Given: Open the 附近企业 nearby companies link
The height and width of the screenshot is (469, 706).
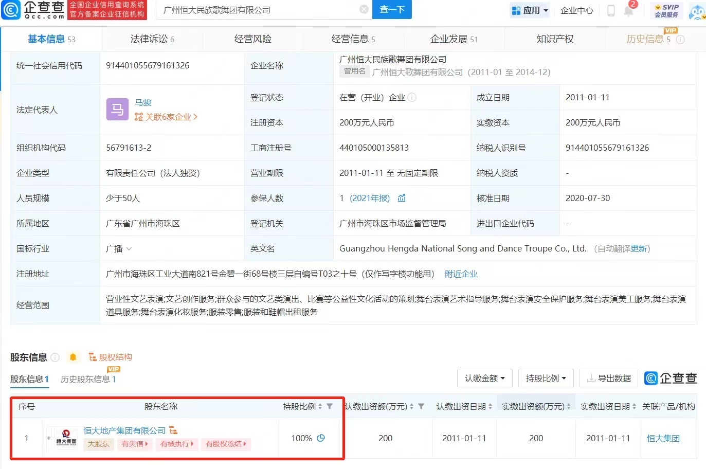Looking at the screenshot, I should point(461,274).
